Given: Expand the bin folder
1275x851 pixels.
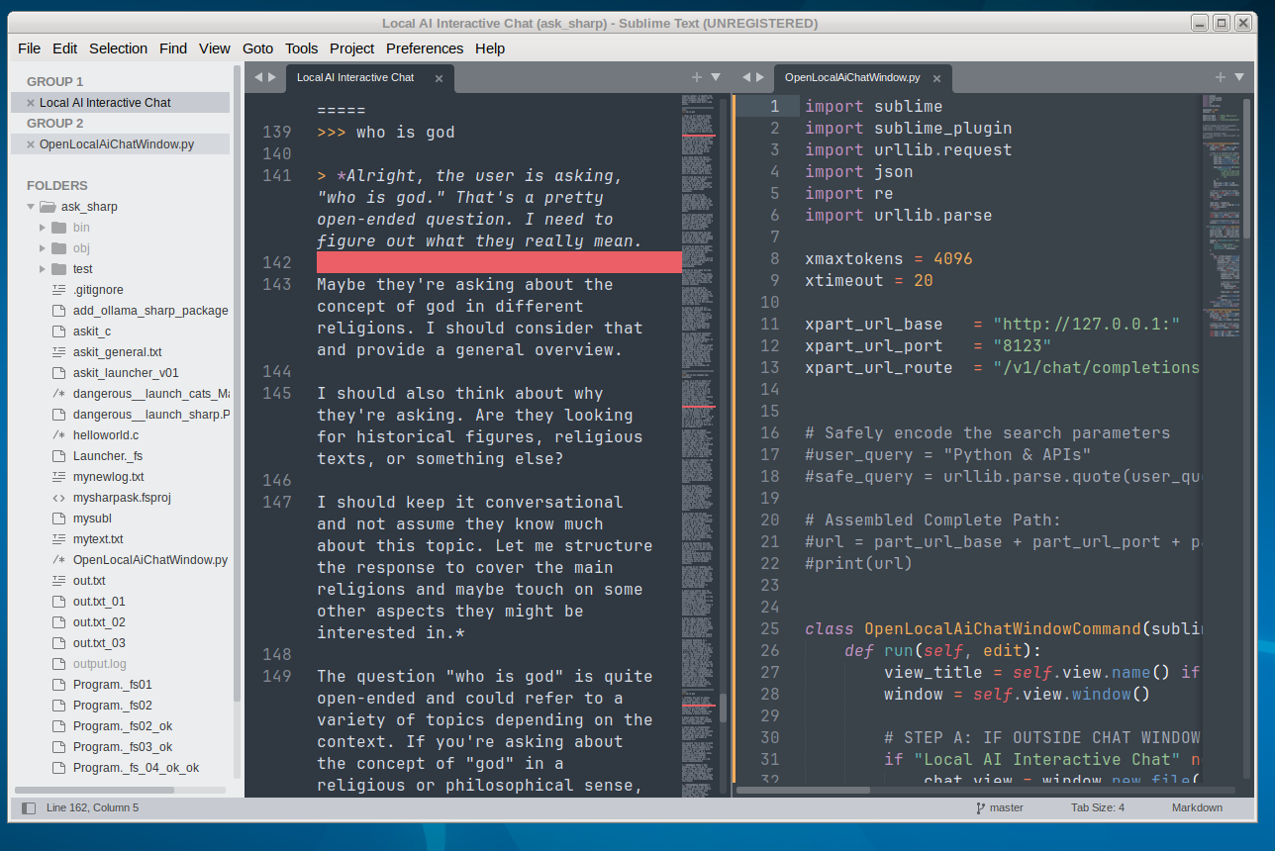Looking at the screenshot, I should click(43, 228).
